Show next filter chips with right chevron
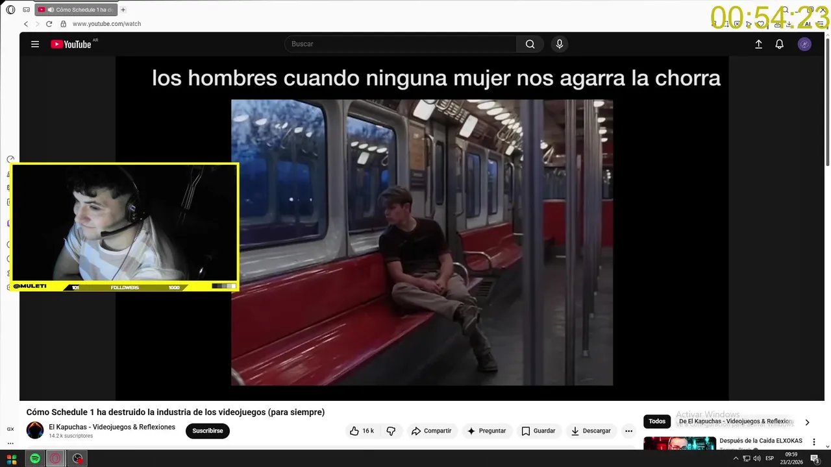The image size is (831, 467). click(807, 422)
